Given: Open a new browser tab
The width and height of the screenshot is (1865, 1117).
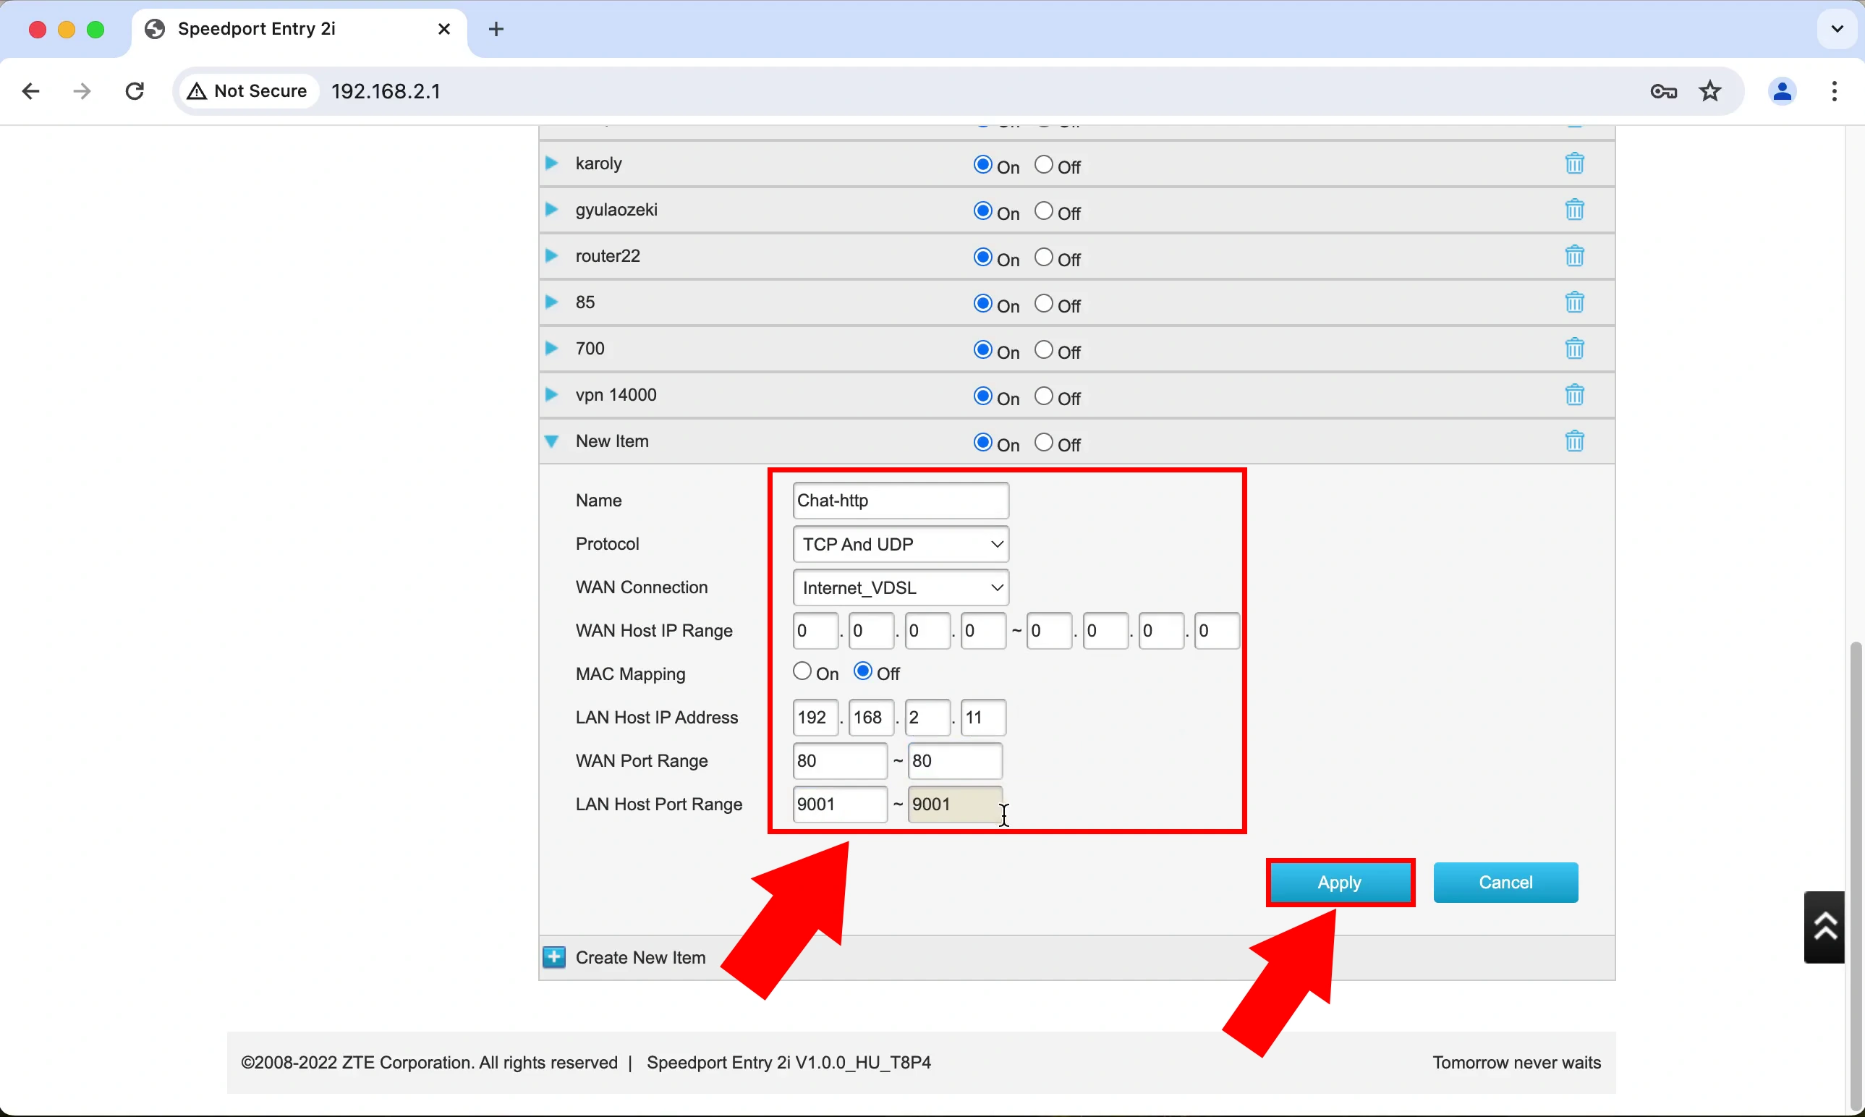Looking at the screenshot, I should [496, 30].
